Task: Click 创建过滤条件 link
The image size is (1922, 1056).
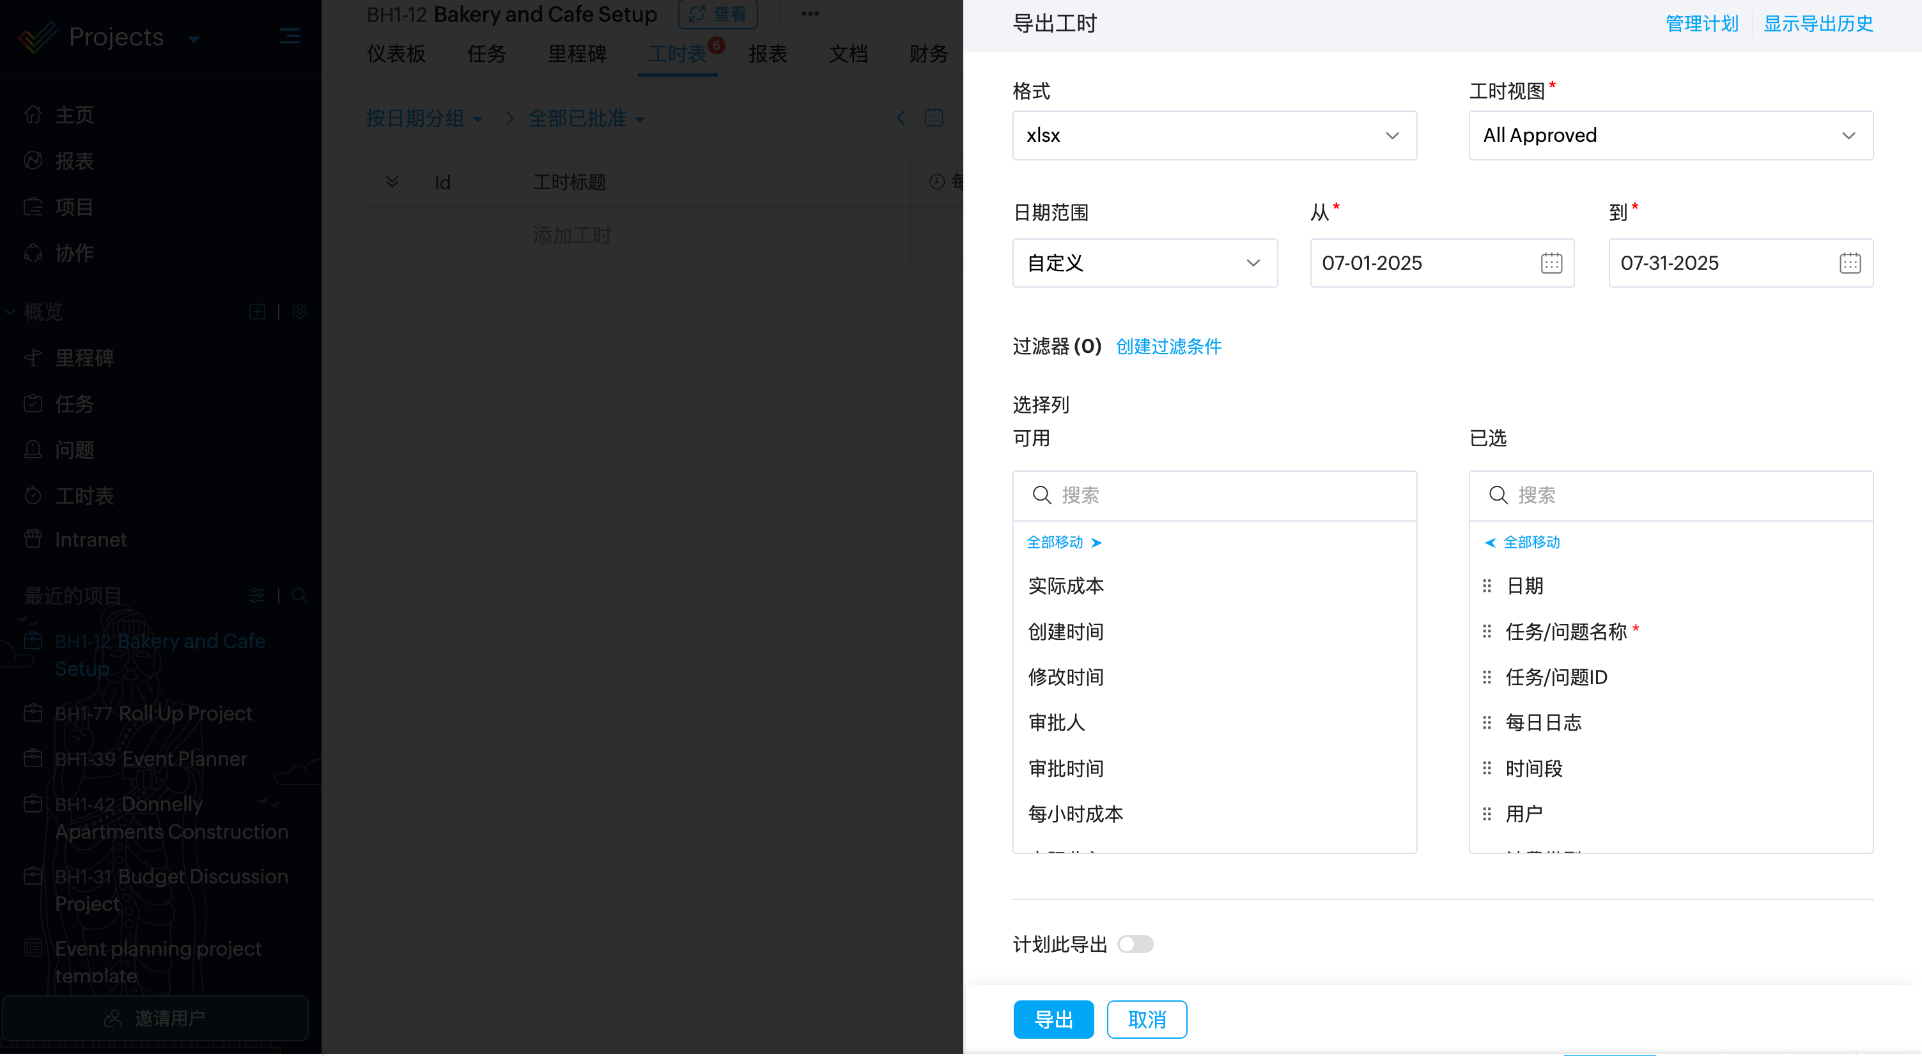Action: click(1168, 347)
